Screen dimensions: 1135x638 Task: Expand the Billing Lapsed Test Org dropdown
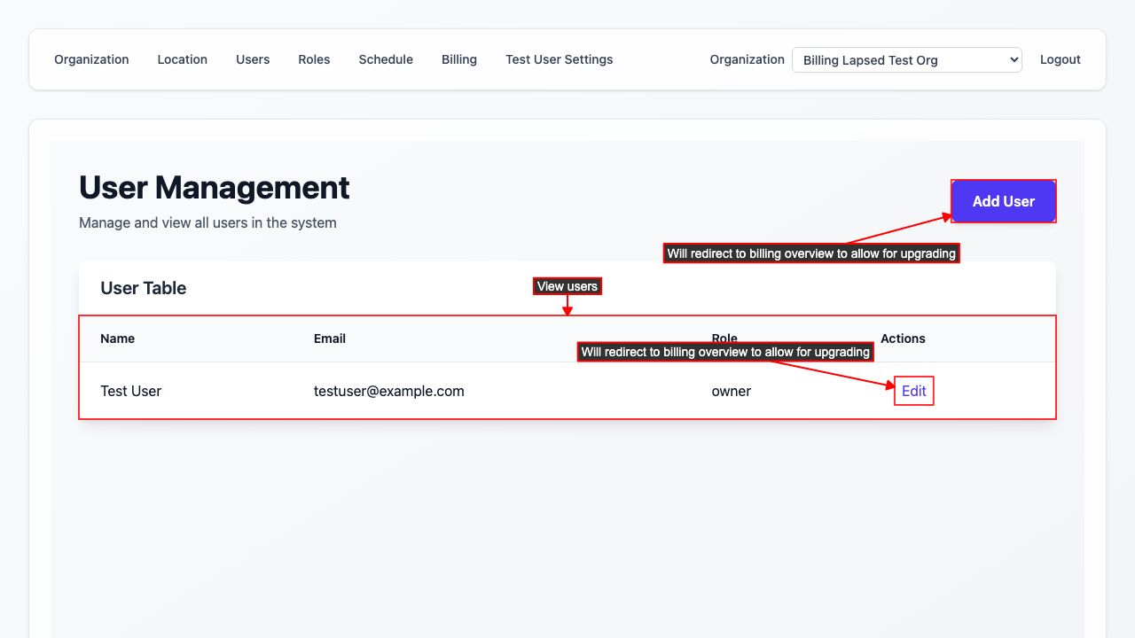[906, 60]
